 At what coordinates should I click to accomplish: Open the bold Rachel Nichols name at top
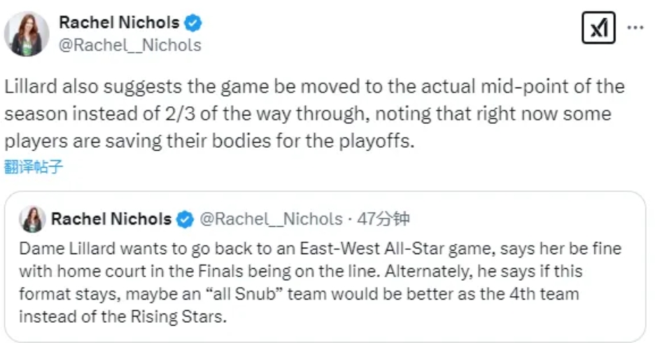(119, 22)
